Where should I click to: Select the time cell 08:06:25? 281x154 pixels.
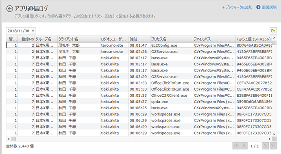click(139, 108)
